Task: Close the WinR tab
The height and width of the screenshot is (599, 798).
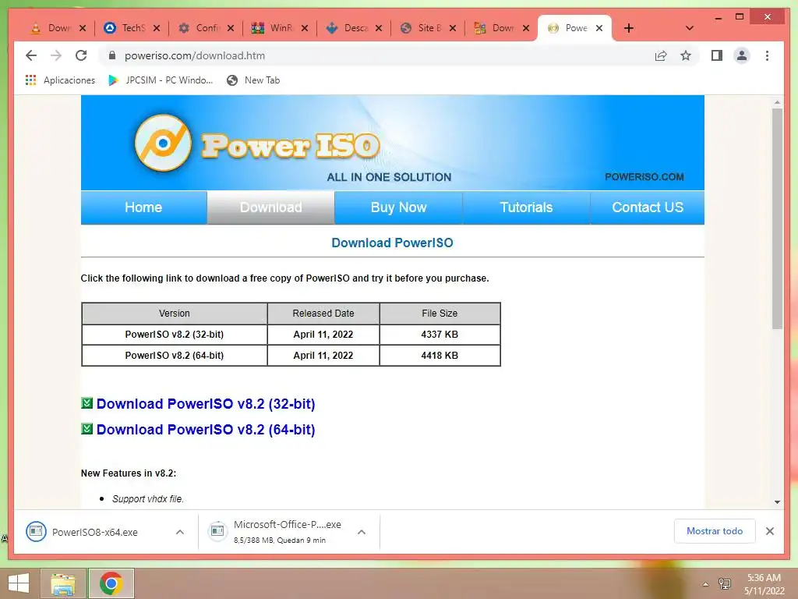Action: pyautogui.click(x=305, y=28)
